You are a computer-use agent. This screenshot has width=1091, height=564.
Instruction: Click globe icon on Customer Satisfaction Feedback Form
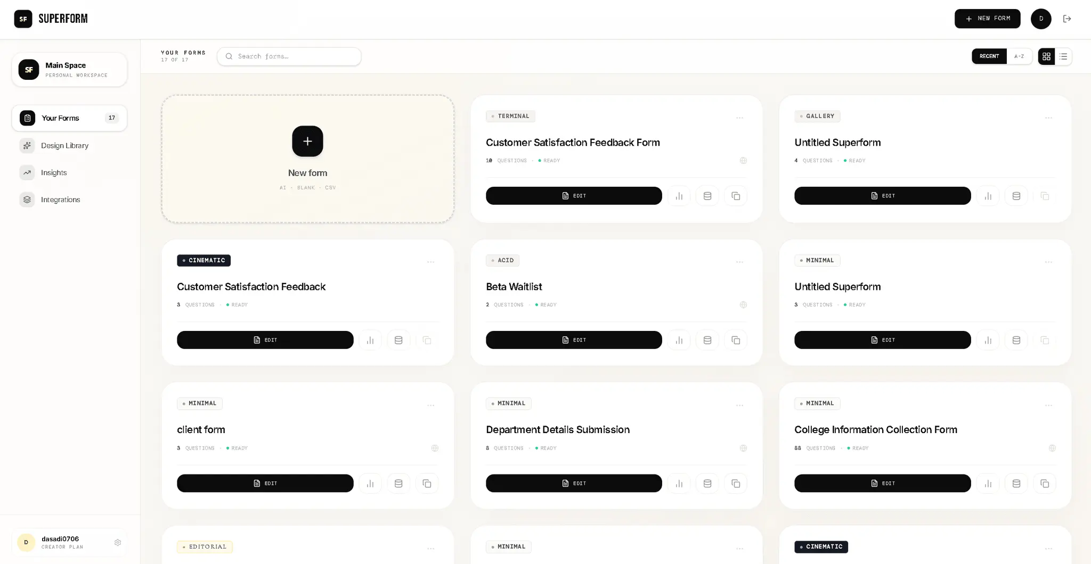(743, 161)
